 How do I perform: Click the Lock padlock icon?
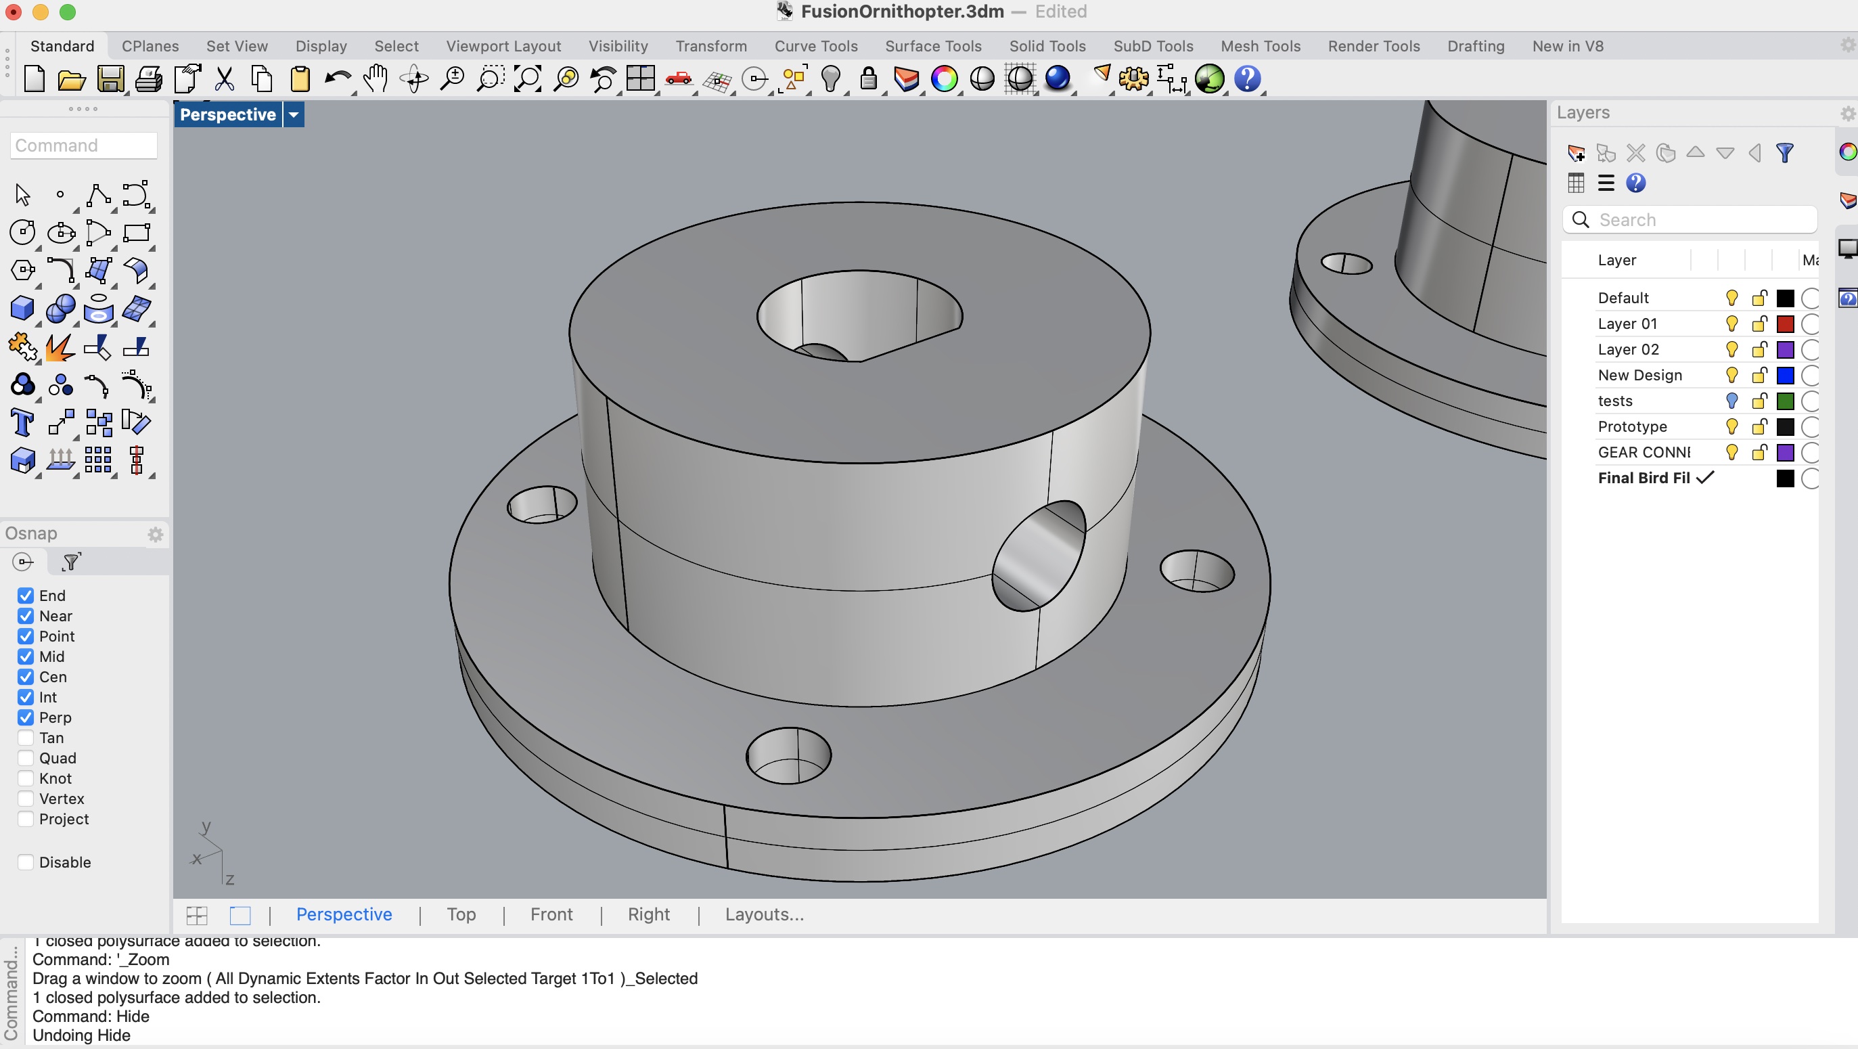pos(868,79)
